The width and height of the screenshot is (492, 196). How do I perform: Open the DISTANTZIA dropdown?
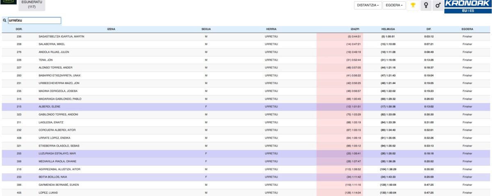point(368,5)
